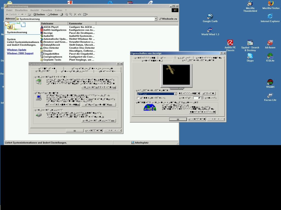This screenshot has width=281, height=210.
Task: Go up one folder level icon
Action: [x=29, y=14]
